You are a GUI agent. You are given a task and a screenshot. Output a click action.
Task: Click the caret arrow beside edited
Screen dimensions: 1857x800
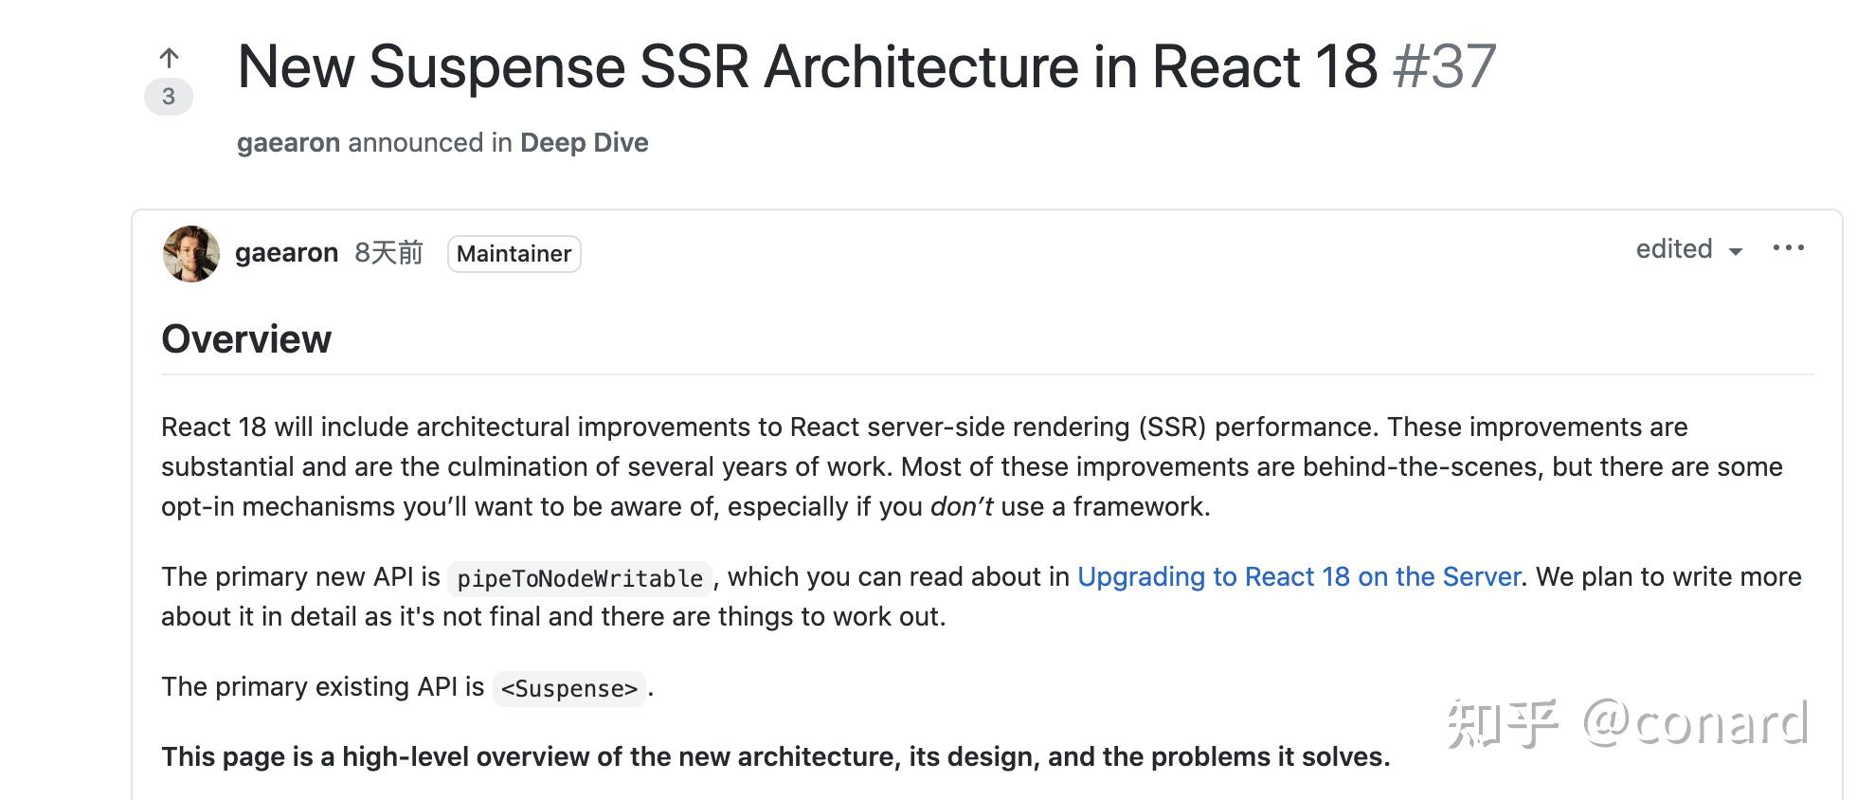coord(1736,251)
